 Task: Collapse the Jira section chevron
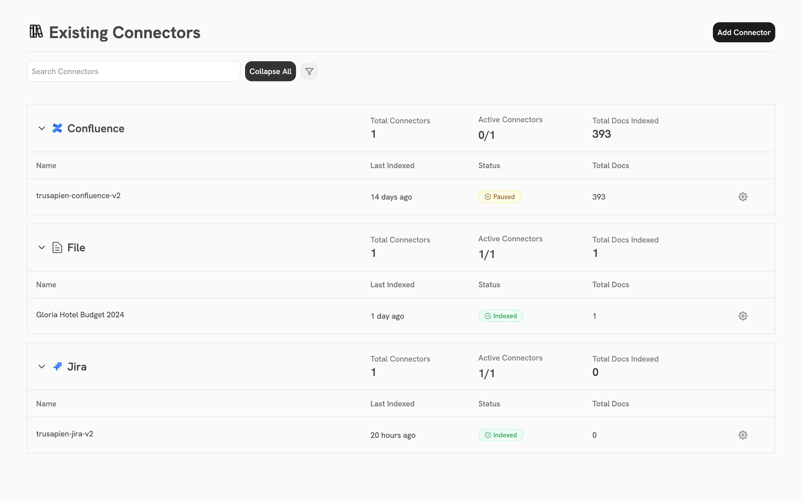[x=41, y=367]
